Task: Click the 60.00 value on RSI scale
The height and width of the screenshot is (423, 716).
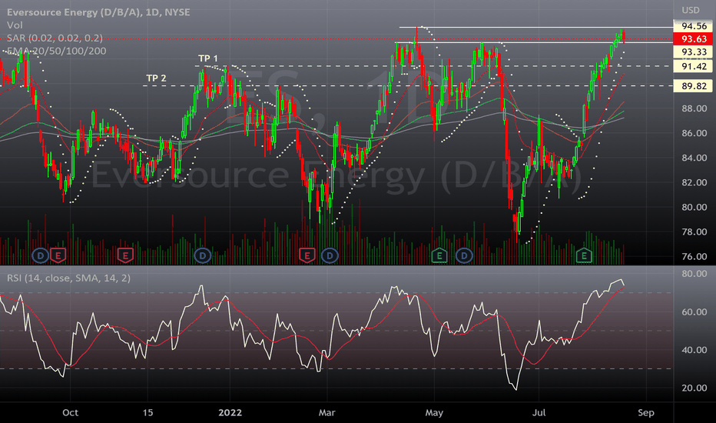Action: click(694, 312)
